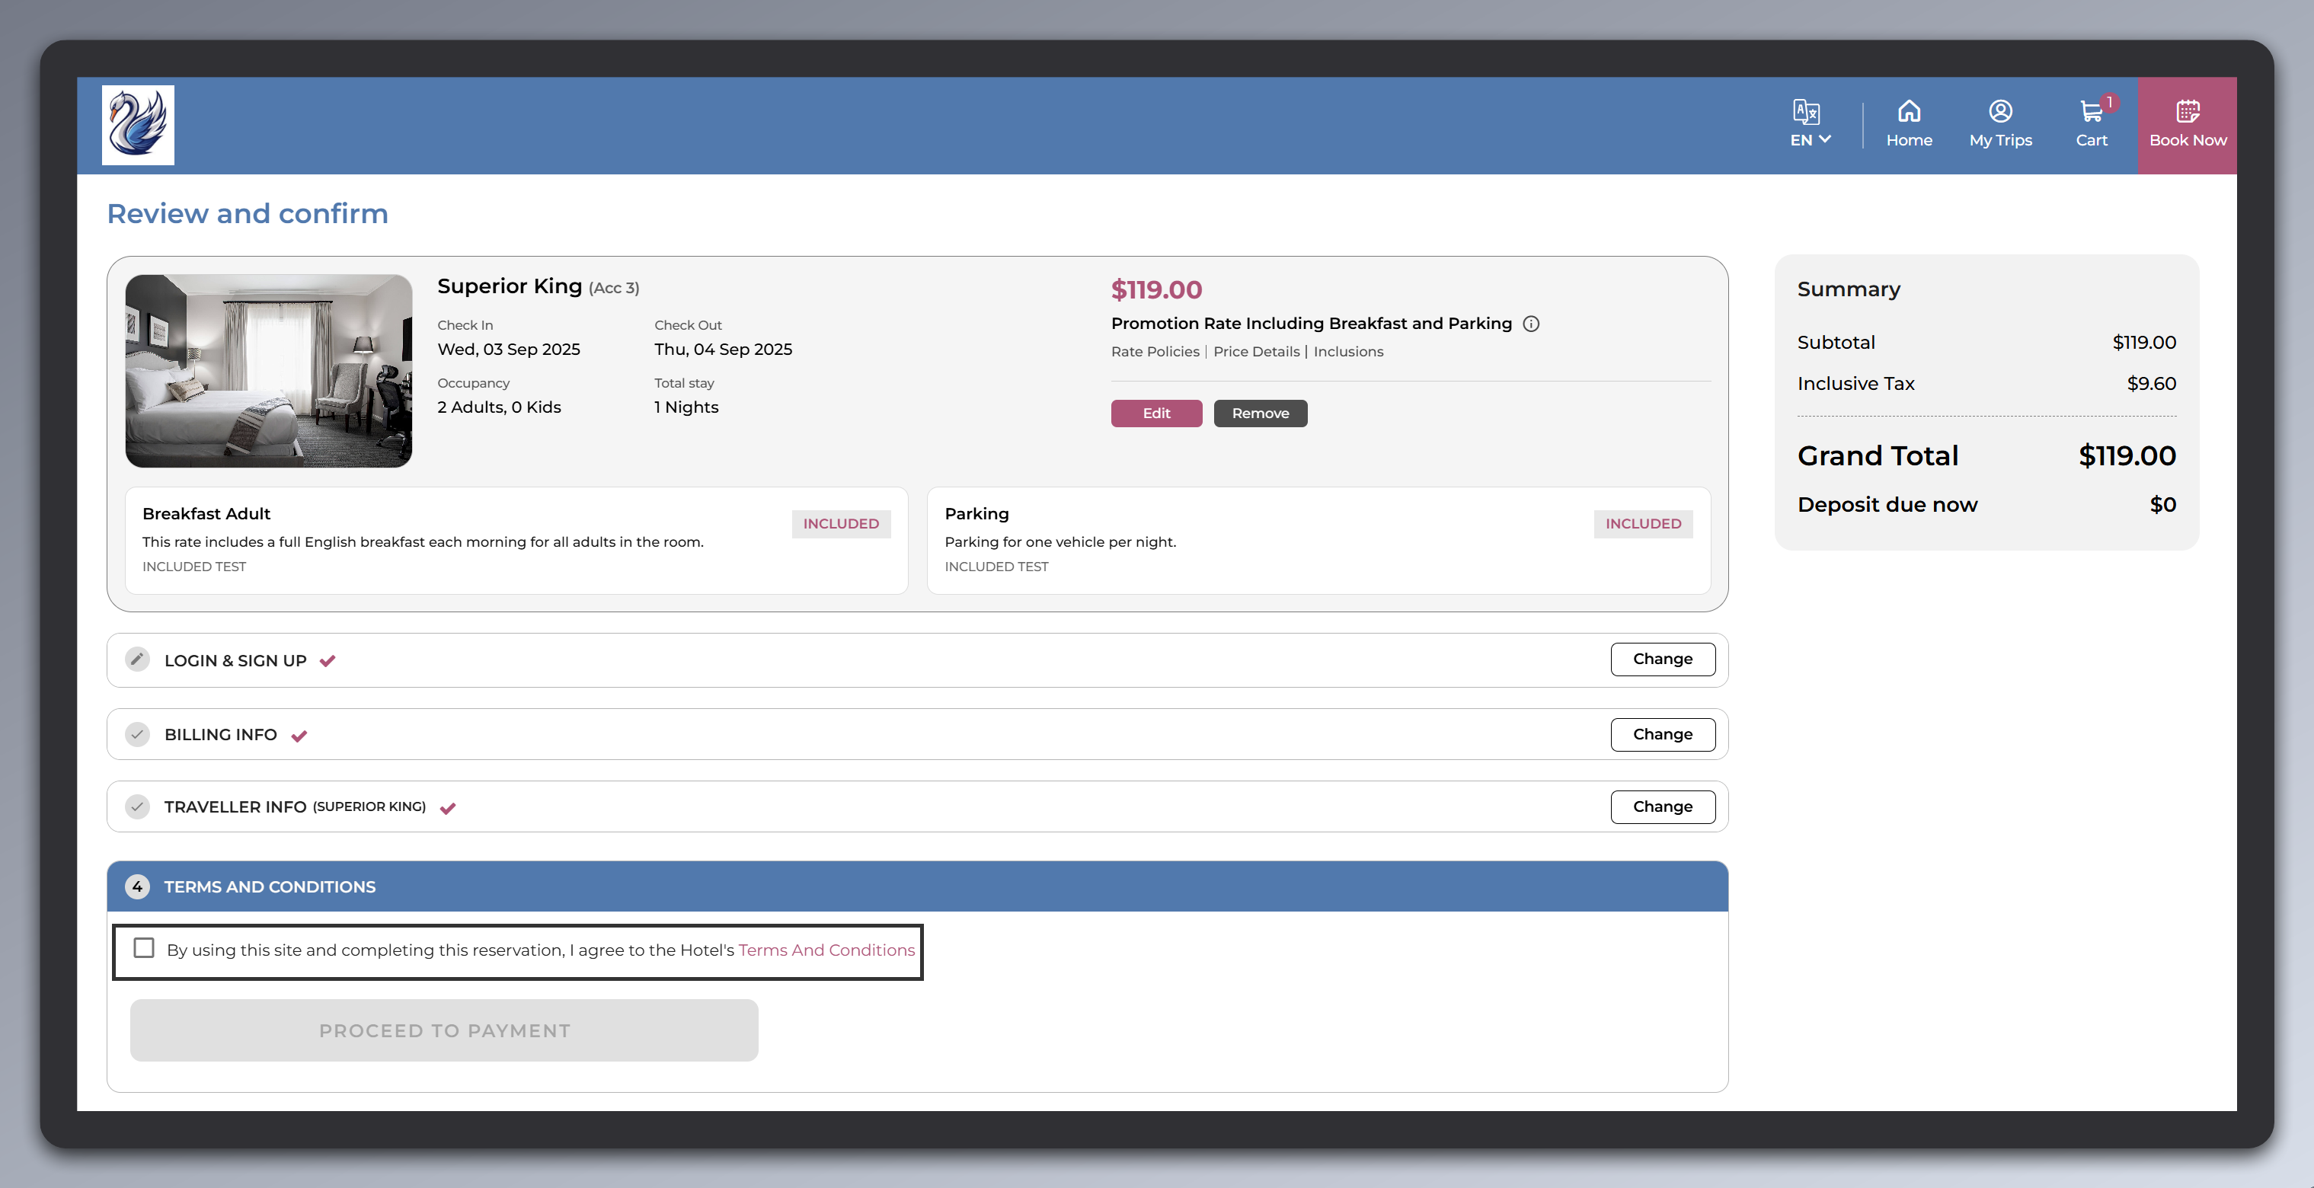Image resolution: width=2314 pixels, height=1188 pixels.
Task: Open the Home icon in header
Action: tap(1909, 111)
